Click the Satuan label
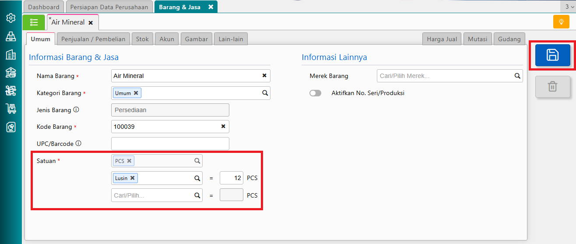576x244 pixels. tap(46, 161)
